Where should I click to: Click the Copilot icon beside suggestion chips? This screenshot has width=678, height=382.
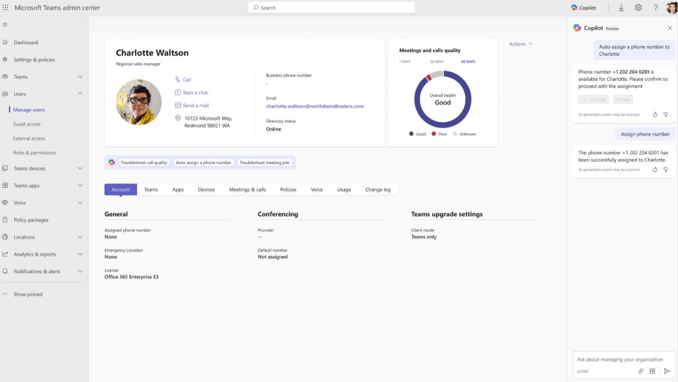(111, 162)
